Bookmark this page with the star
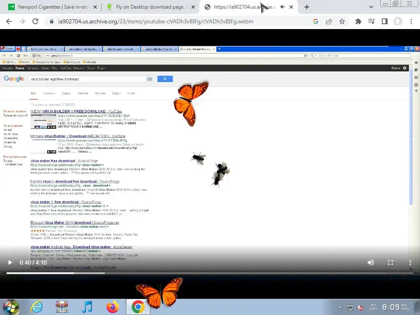 [342, 21]
